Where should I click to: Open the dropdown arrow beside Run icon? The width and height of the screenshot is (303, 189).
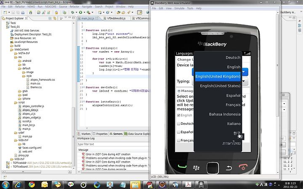pyautogui.click(x=84, y=13)
